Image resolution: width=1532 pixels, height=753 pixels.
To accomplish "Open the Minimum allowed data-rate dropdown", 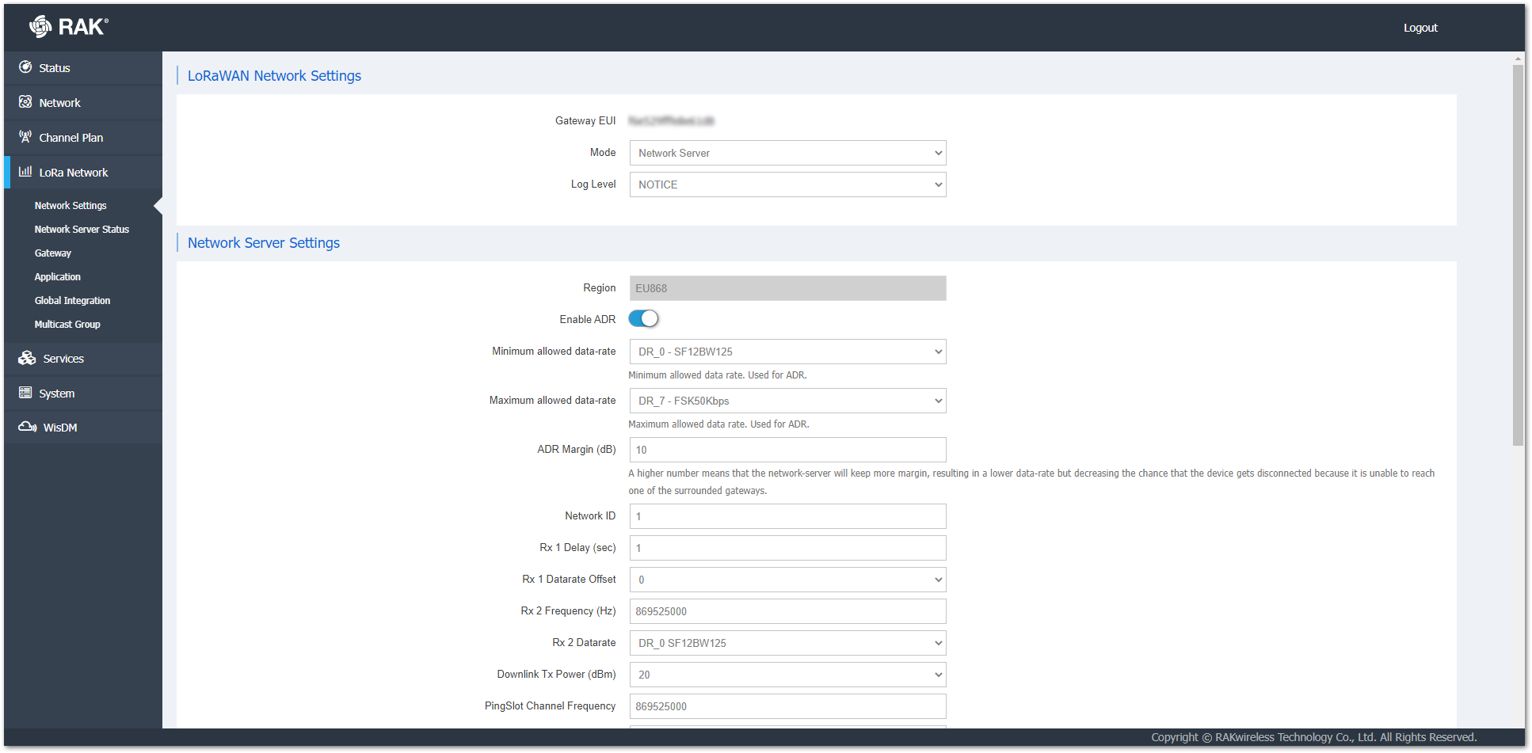I will coord(787,352).
